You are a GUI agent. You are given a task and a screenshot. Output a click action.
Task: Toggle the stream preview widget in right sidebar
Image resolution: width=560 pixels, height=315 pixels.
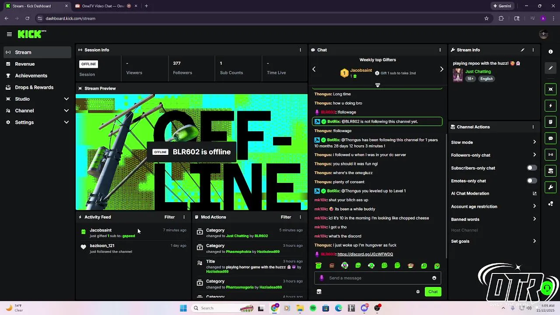550,89
